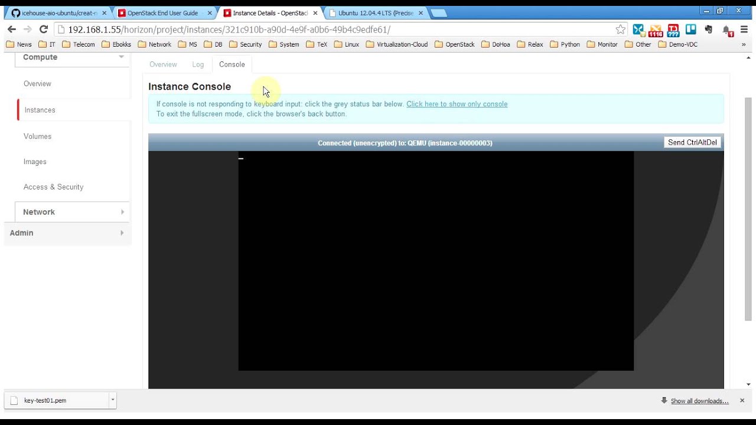Click the red calendar extension icon
The width and height of the screenshot is (756, 425).
[673, 30]
